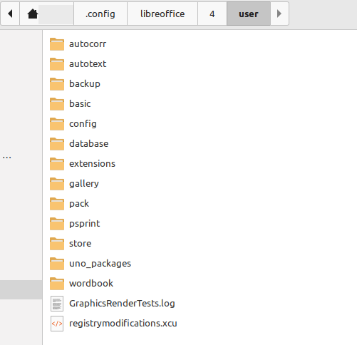Navigate to .config in the path bar
The width and height of the screenshot is (357, 345).
pos(100,14)
